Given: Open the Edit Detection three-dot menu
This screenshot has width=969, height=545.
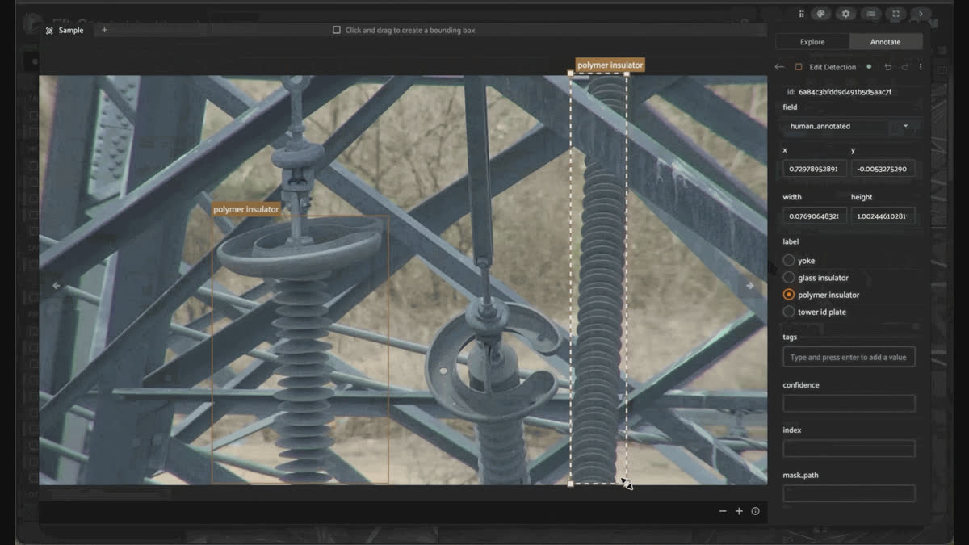Looking at the screenshot, I should pyautogui.click(x=921, y=67).
